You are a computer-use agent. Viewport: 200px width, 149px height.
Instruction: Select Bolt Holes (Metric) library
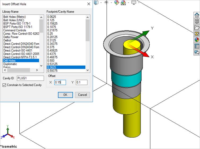click(14, 17)
